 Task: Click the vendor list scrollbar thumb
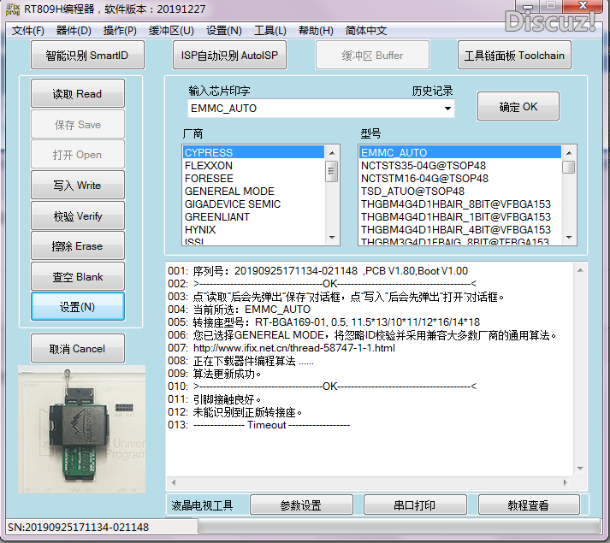[x=332, y=171]
